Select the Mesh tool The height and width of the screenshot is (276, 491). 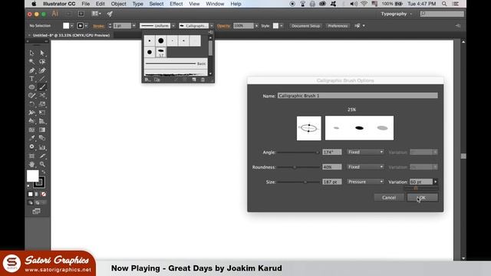(x=31, y=130)
